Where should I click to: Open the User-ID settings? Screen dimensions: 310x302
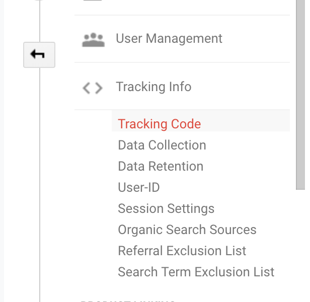[x=138, y=187]
